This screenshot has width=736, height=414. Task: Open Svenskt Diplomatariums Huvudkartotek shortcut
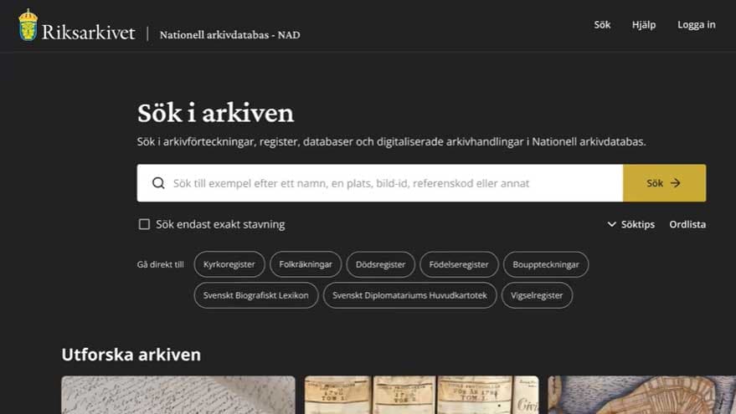click(x=409, y=295)
